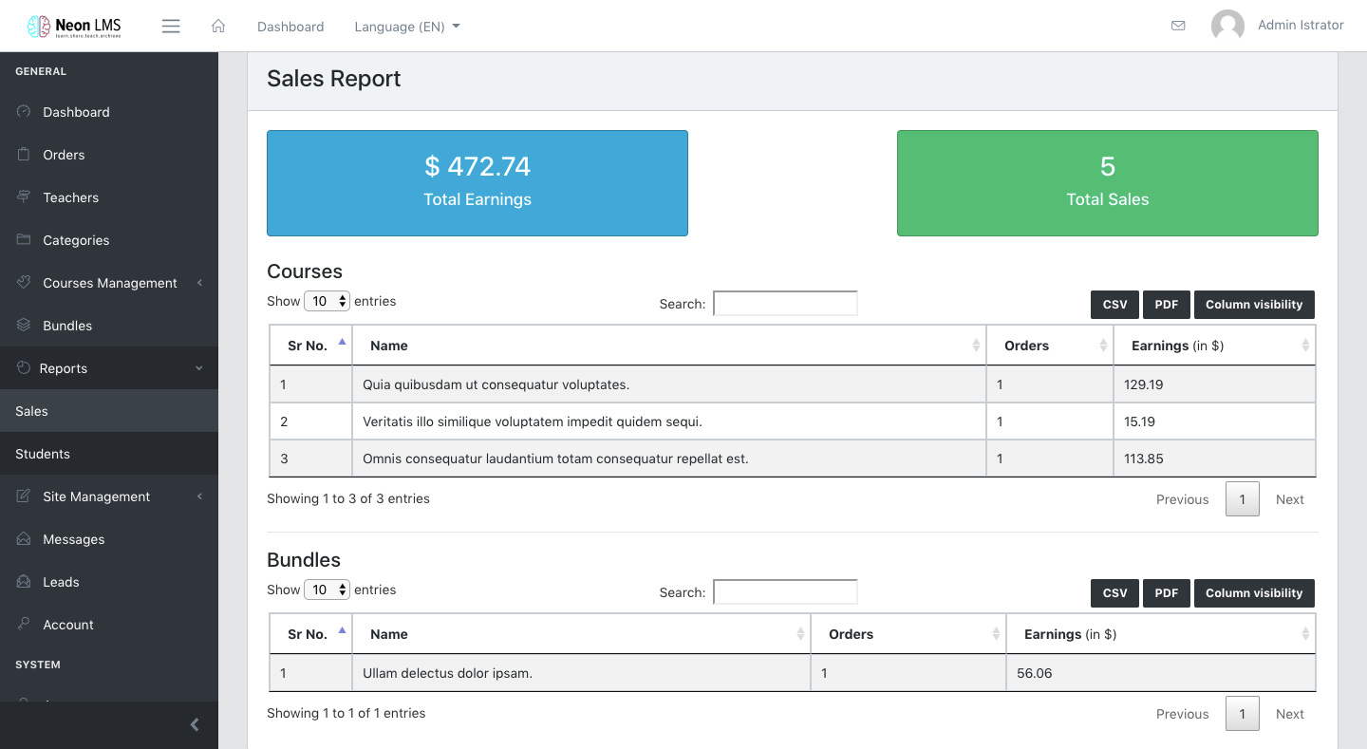Click the Neon LMS brain logo
The image size is (1367, 749).
[39, 27]
